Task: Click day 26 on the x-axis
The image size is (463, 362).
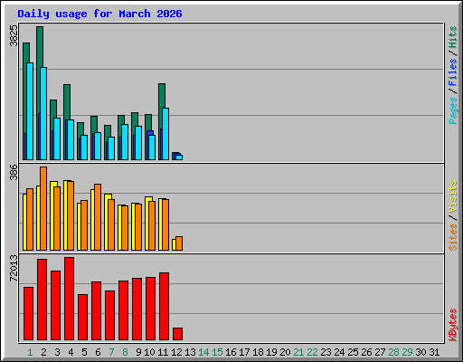Action: point(366,352)
